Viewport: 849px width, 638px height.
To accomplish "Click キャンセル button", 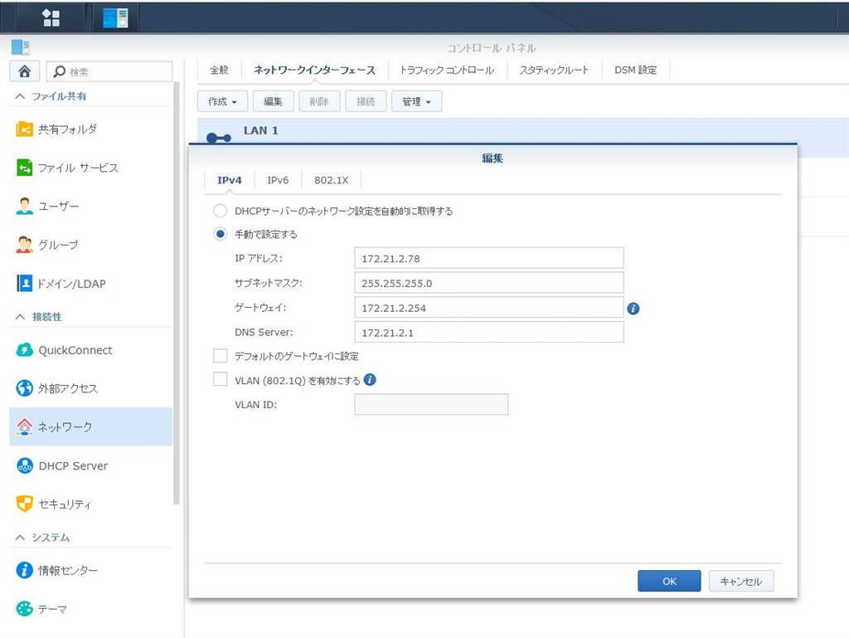I will (x=741, y=581).
